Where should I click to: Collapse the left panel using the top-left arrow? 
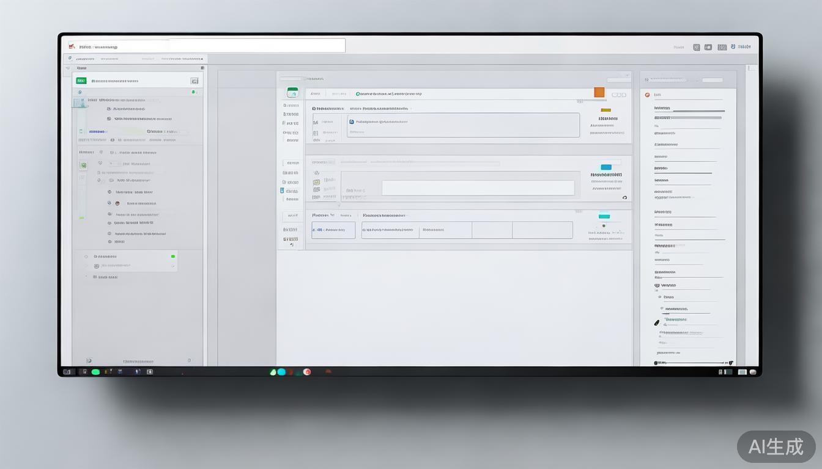67,68
